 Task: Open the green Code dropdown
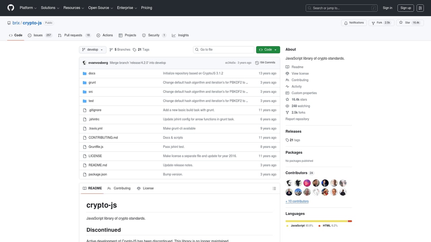(x=268, y=49)
